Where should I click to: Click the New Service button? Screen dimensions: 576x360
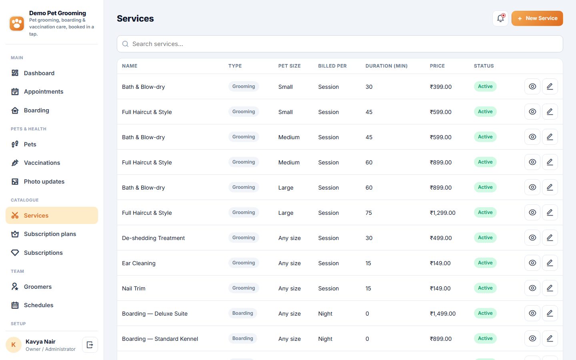click(x=537, y=18)
